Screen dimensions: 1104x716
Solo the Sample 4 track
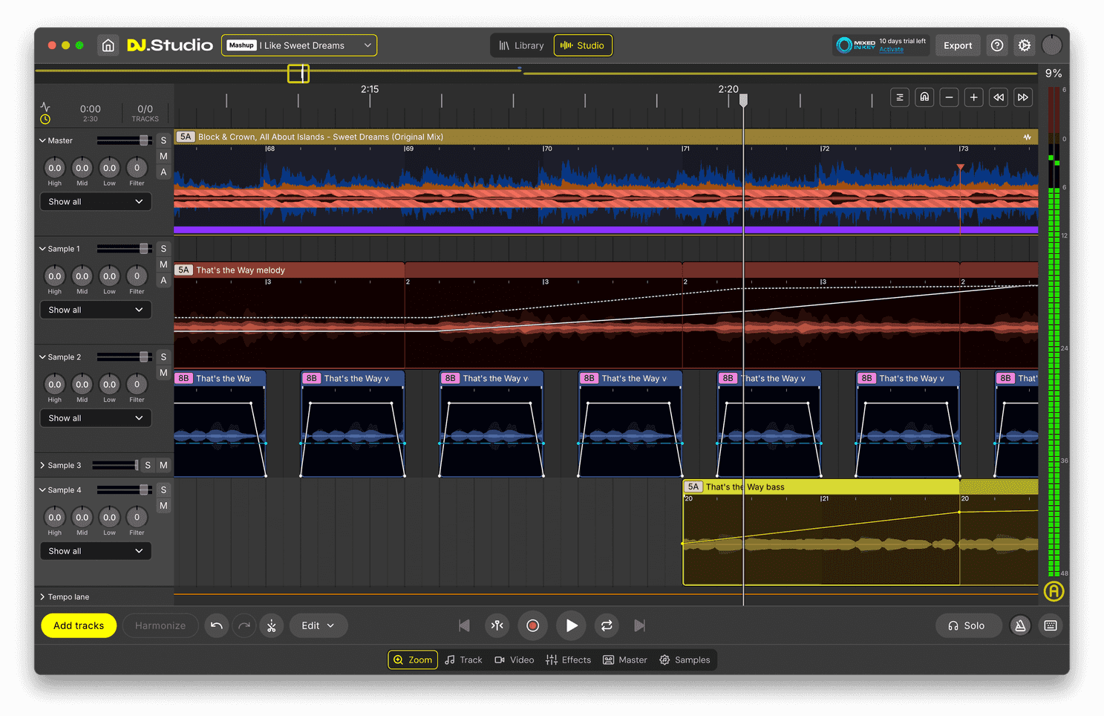[163, 490]
